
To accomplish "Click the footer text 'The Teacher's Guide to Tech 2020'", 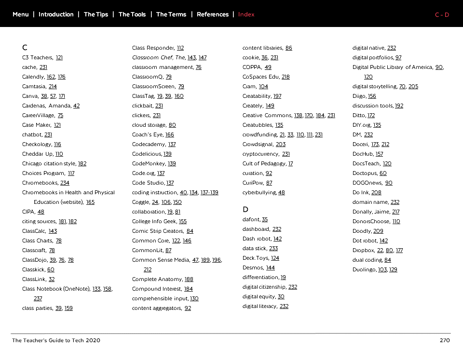I will coord(56,340).
